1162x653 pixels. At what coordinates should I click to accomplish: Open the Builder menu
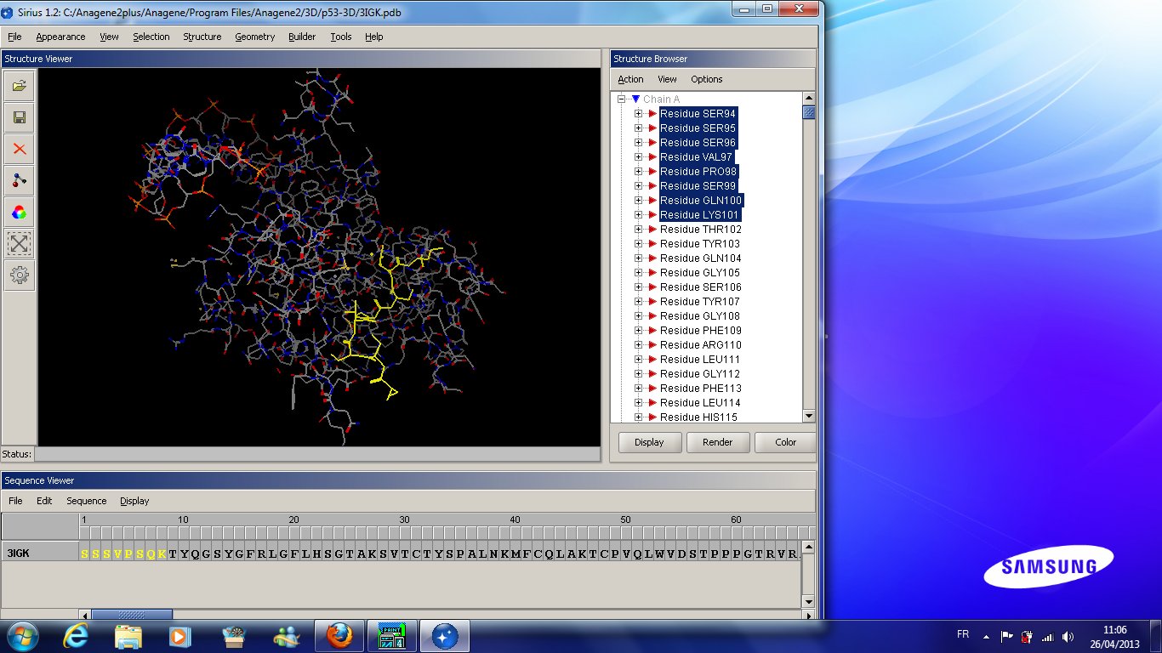click(302, 37)
